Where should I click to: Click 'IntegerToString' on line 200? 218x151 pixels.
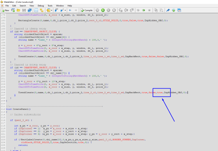pos(62,76)
